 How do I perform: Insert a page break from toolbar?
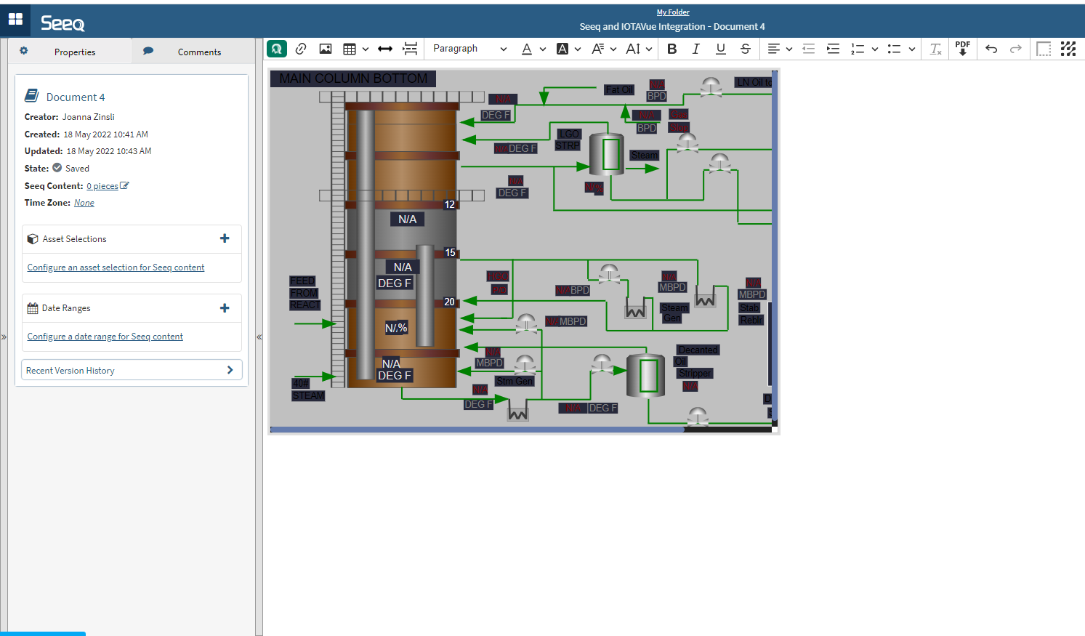[x=411, y=49]
